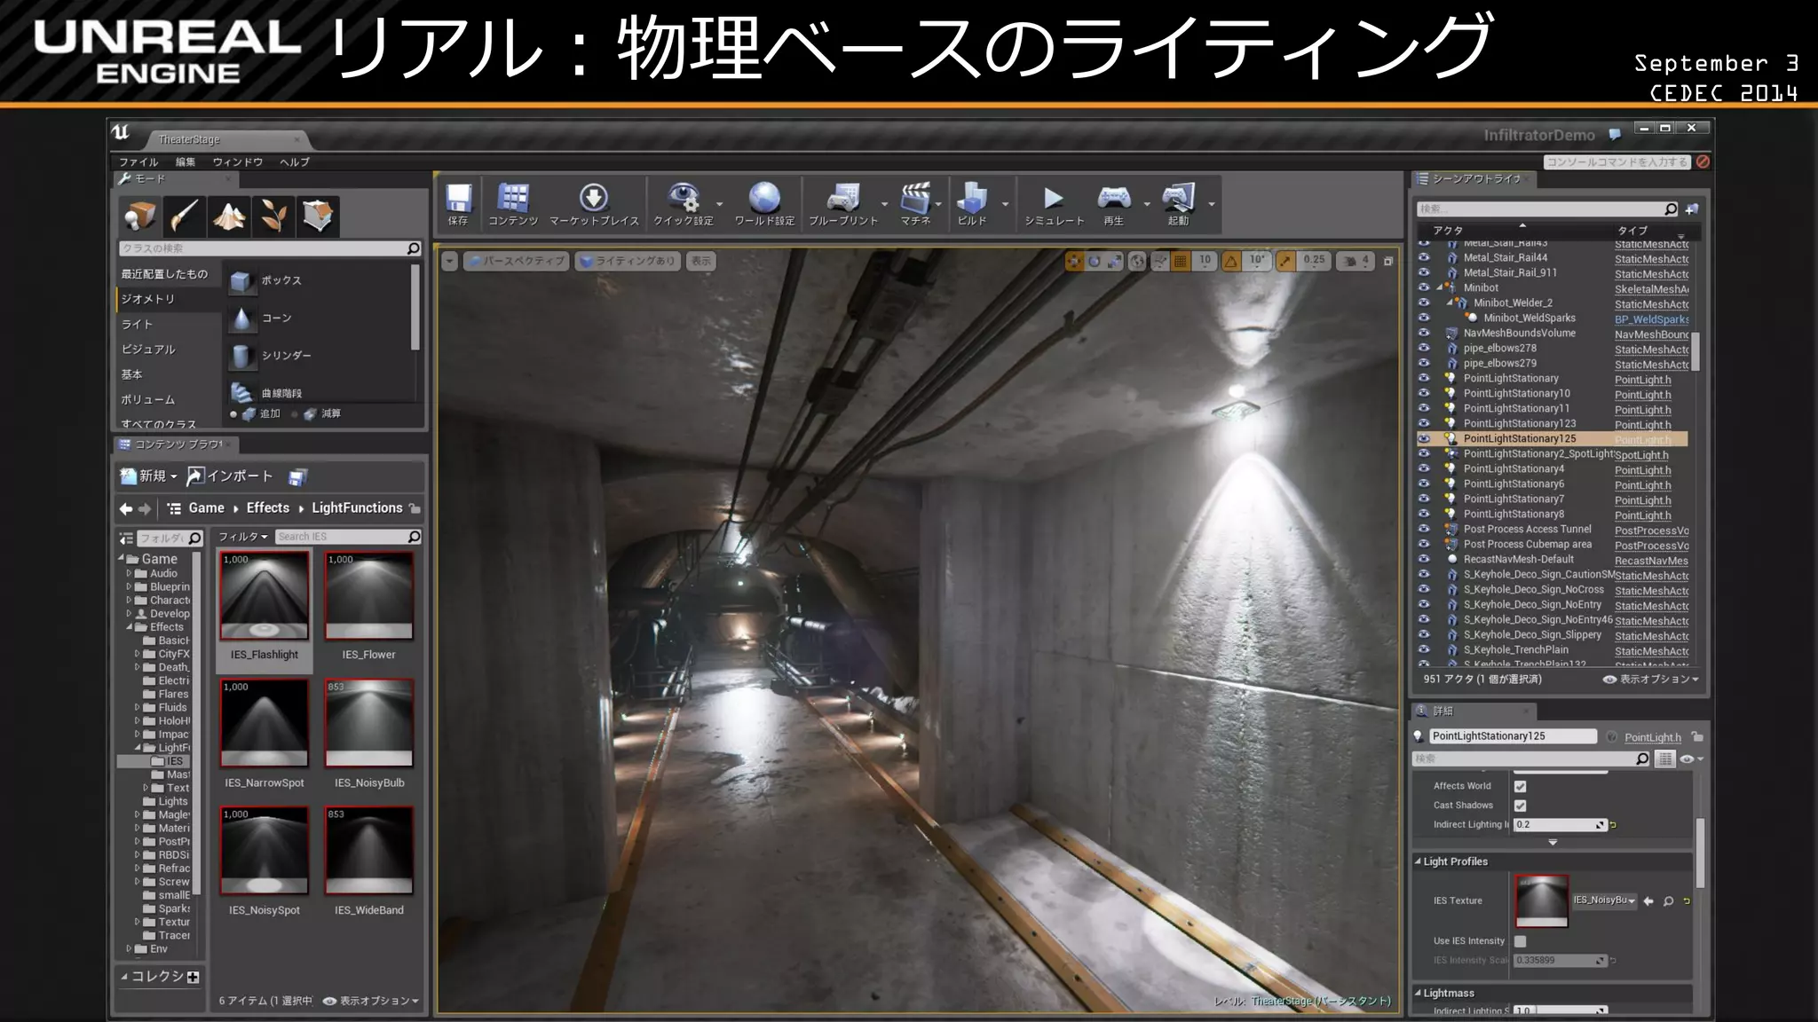Click the Effects breadcrumb path segment
The height and width of the screenshot is (1022, 1818).
[268, 508]
